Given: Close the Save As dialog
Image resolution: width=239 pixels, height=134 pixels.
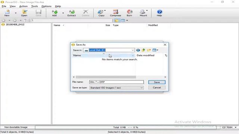Looking at the screenshot, I should coord(165,45).
